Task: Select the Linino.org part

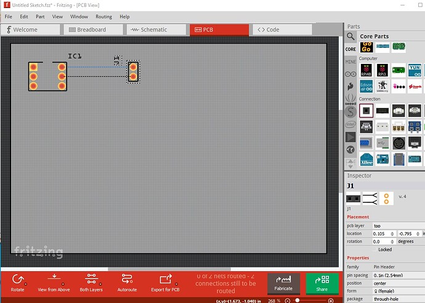Action: click(382, 86)
